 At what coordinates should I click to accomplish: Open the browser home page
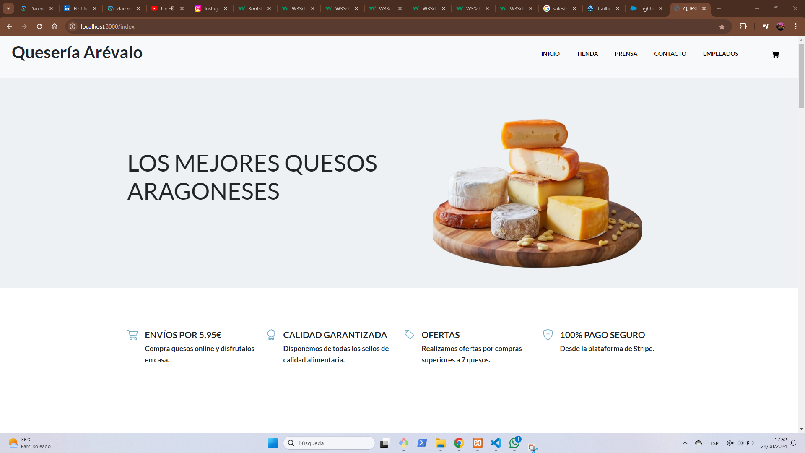click(55, 26)
